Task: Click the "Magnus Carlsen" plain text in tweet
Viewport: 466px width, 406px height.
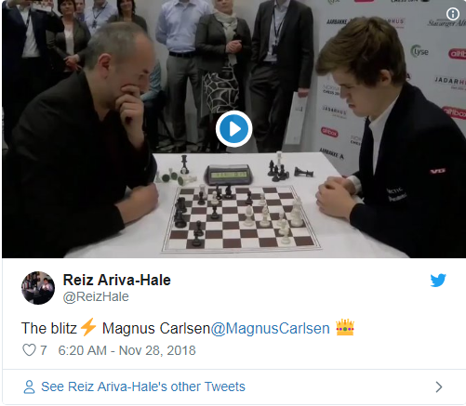Action: pos(156,328)
